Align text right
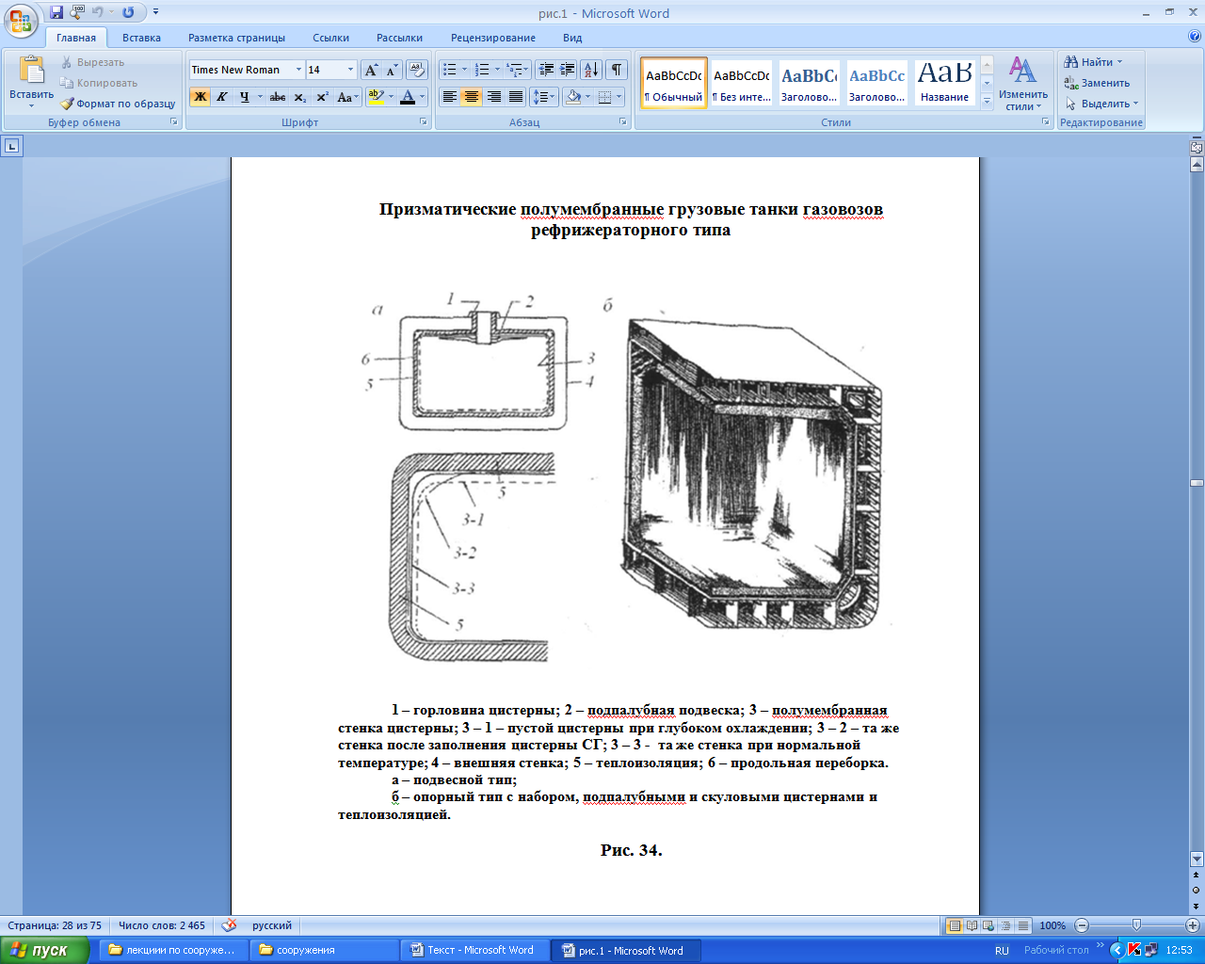 tap(493, 97)
